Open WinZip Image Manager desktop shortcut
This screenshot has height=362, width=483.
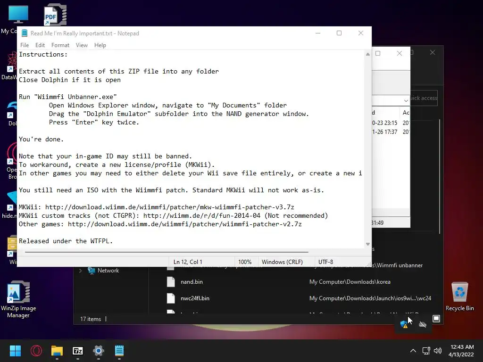(18, 299)
